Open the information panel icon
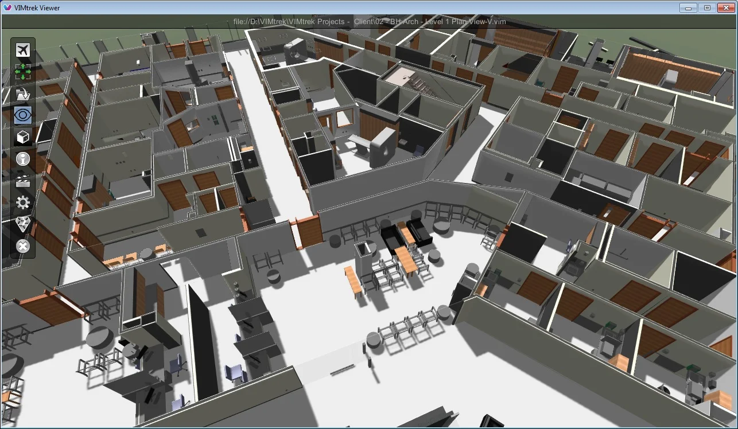 coord(23,159)
